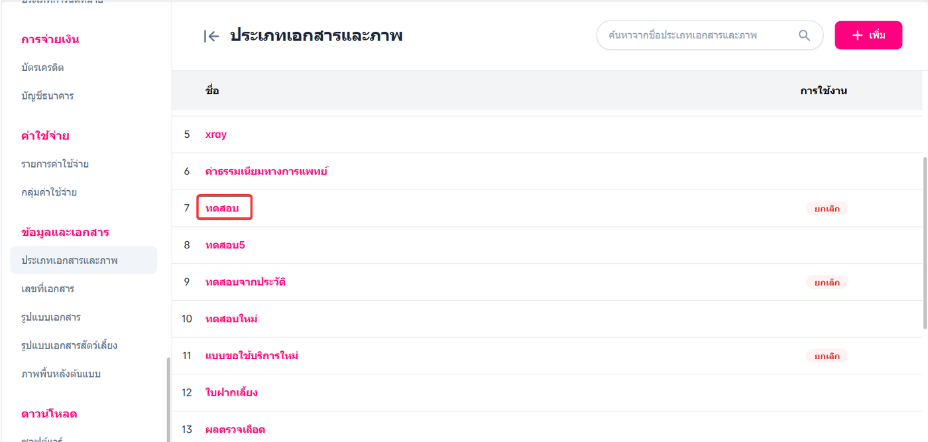The height and width of the screenshot is (442, 928).
Task: Open the ทดสอบ5 document type
Action: tap(225, 245)
